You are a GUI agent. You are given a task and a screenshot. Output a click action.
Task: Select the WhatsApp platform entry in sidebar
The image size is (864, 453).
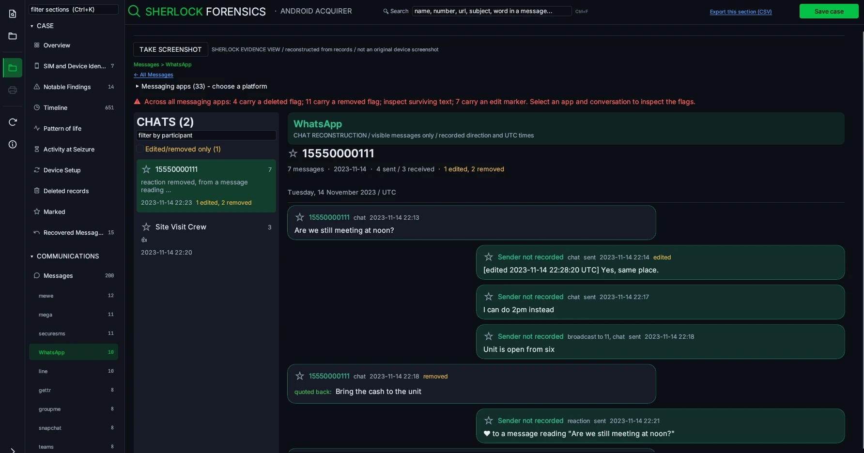(x=74, y=352)
